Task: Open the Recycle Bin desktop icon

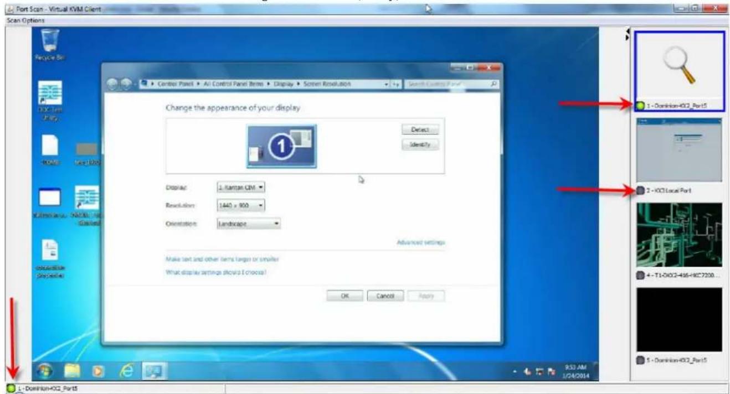Action: 50,44
